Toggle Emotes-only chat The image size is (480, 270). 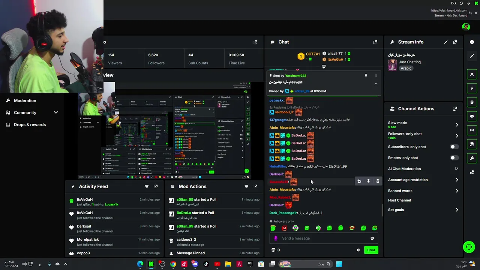454,158
